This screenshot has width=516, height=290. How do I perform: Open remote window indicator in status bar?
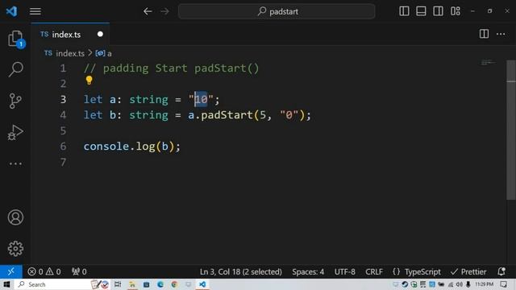tap(10, 271)
